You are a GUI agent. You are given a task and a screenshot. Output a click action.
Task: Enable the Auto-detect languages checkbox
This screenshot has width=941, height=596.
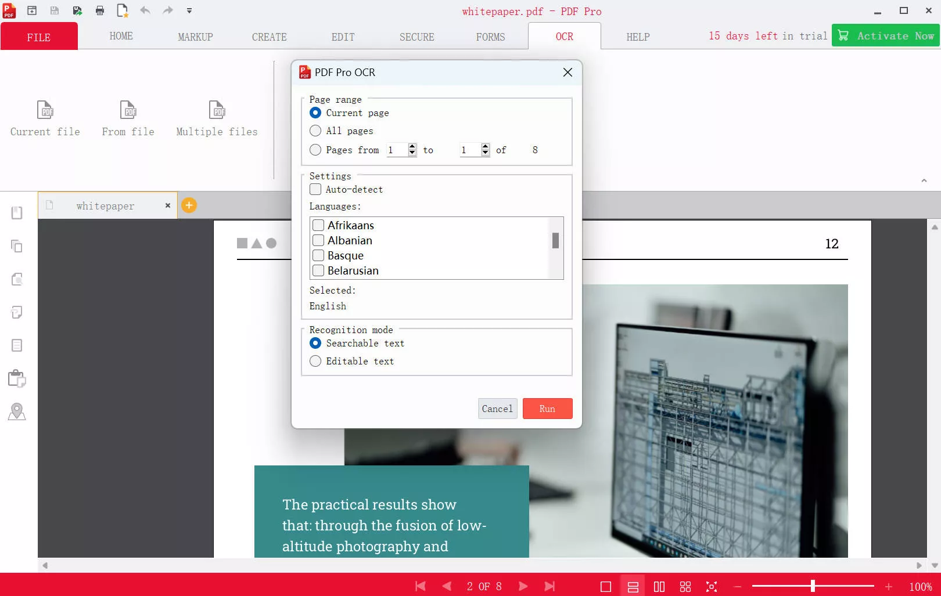[x=315, y=189]
